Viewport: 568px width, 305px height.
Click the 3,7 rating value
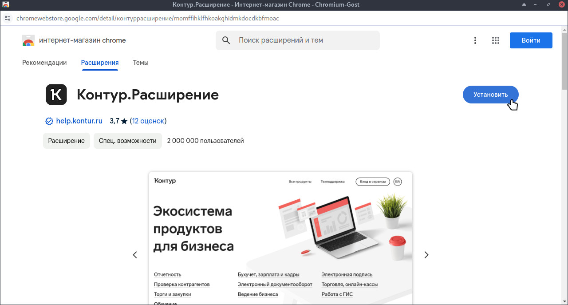(x=114, y=121)
